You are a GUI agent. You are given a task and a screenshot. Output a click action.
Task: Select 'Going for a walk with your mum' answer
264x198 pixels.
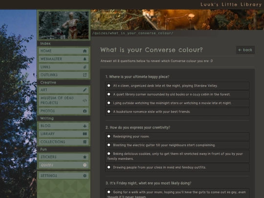pyautogui.click(x=177, y=194)
